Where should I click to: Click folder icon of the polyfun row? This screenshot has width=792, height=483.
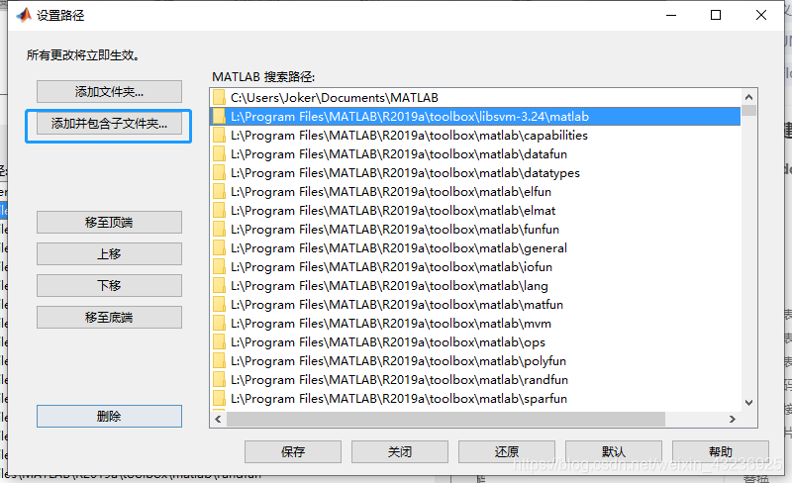(x=219, y=361)
